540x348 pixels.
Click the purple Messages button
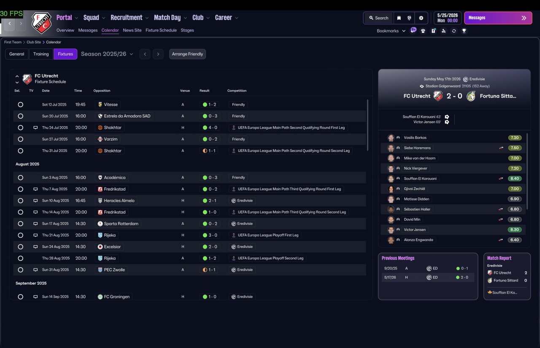coord(498,18)
